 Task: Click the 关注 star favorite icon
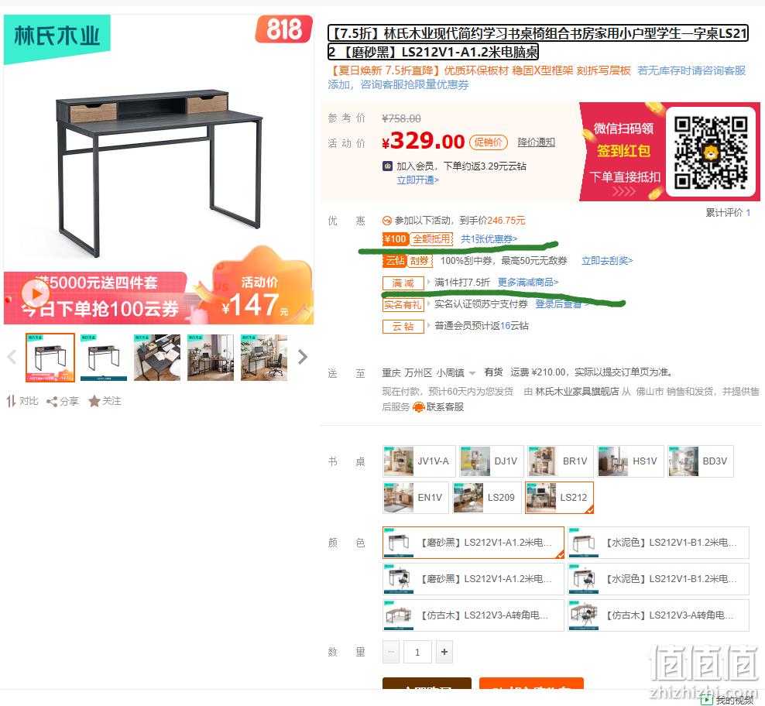[94, 401]
